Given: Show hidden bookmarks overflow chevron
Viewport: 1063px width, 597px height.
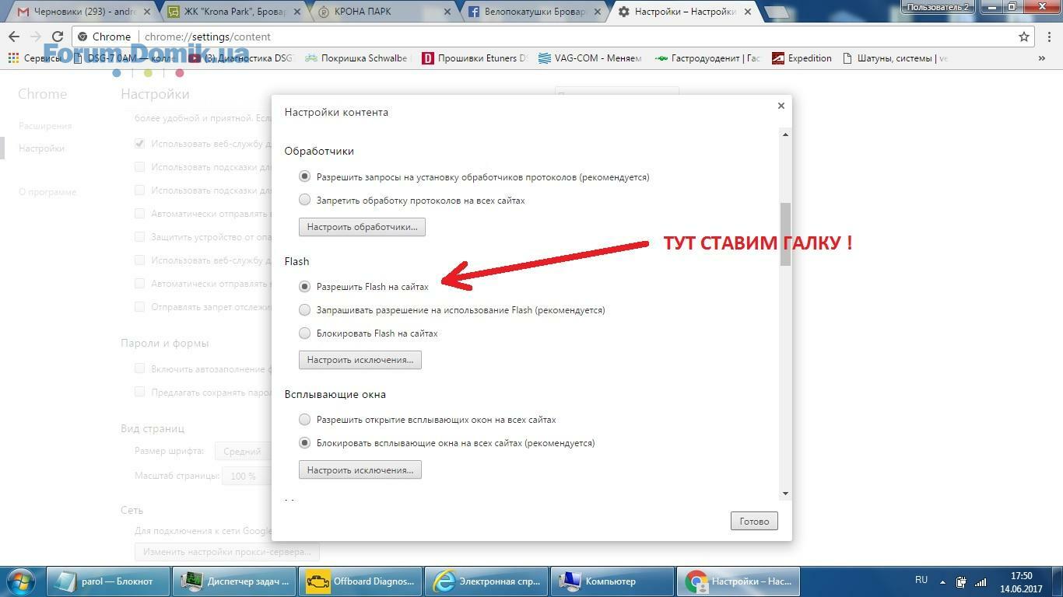Looking at the screenshot, I should (x=1042, y=58).
